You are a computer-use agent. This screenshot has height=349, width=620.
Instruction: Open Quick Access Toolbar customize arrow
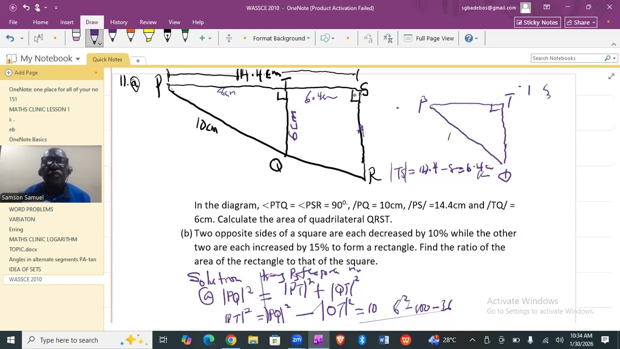pos(56,8)
